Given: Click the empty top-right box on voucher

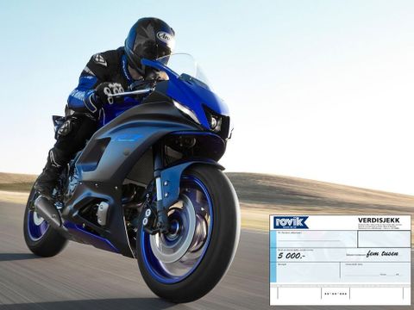Looking at the screenshot, I should coord(384,239).
